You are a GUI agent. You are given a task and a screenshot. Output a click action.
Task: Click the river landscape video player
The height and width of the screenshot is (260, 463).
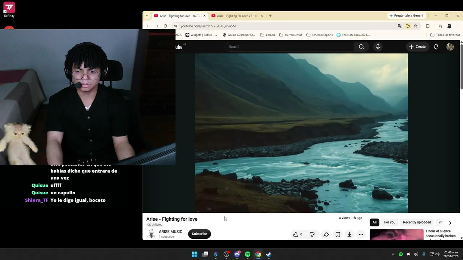(x=301, y=133)
